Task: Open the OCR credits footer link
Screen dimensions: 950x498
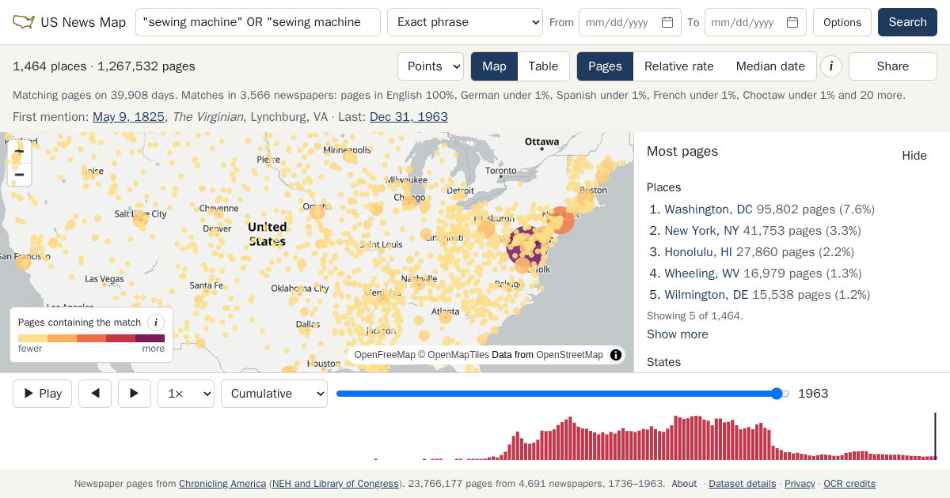Action: point(849,484)
